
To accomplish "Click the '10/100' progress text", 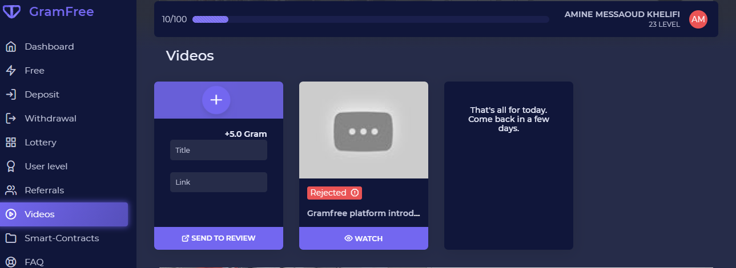I will coord(174,19).
